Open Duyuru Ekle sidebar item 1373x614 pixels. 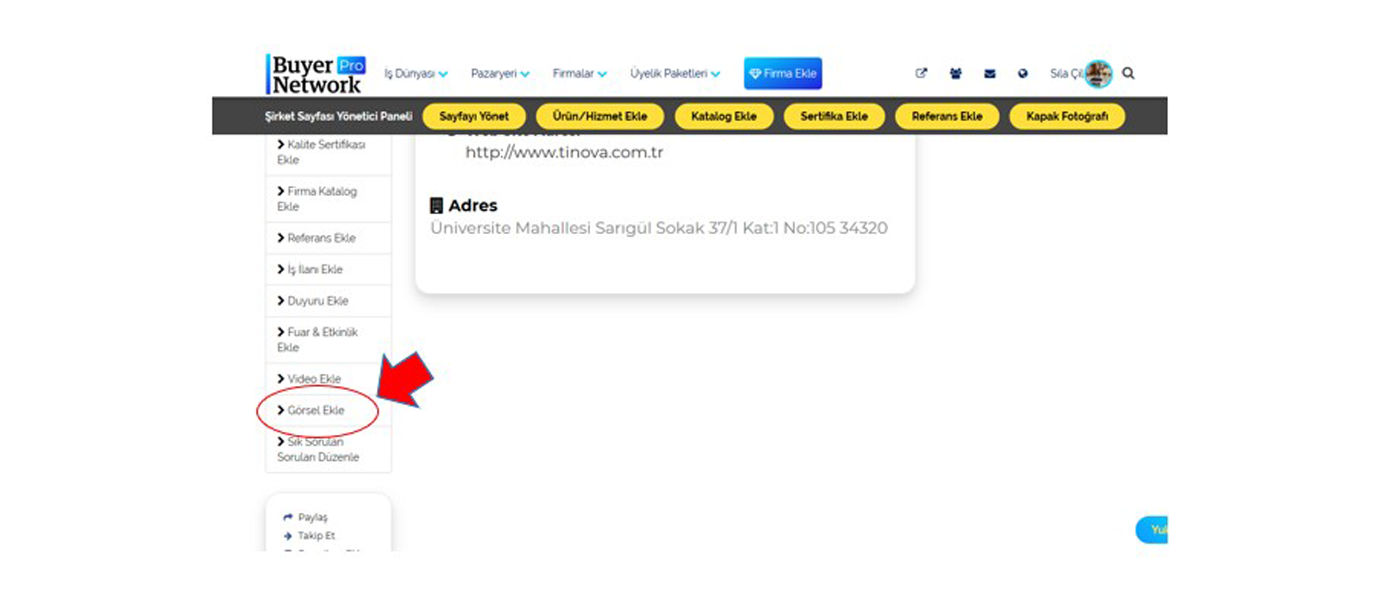tap(328, 301)
